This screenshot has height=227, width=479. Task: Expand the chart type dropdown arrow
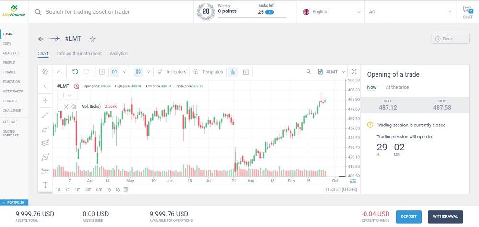pos(148,72)
